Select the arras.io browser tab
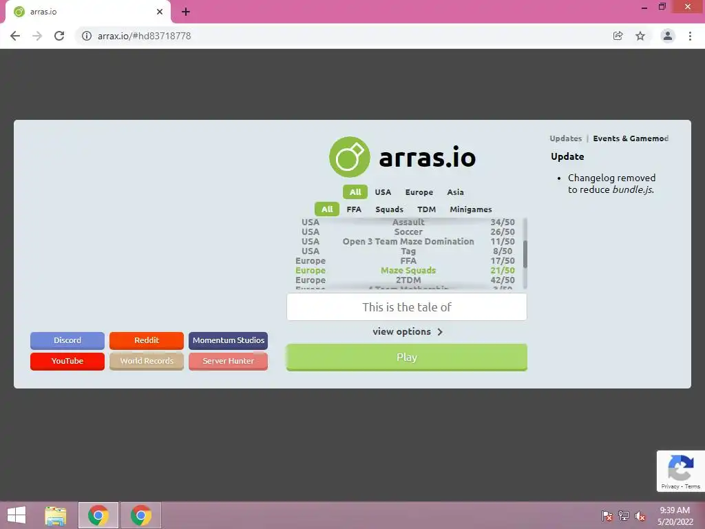The width and height of the screenshot is (705, 529). point(87,12)
